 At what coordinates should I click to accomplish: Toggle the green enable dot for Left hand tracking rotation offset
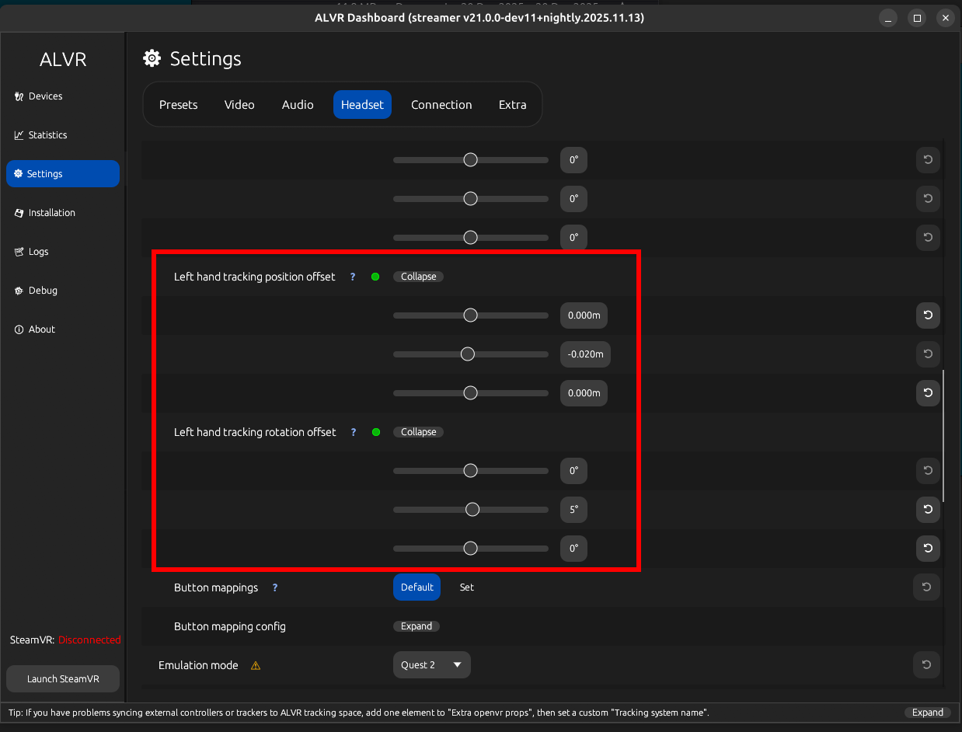375,431
